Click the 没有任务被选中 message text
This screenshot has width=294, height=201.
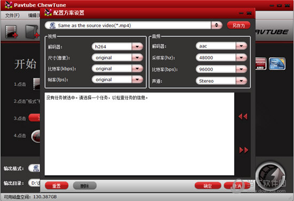pyautogui.click(x=97, y=98)
